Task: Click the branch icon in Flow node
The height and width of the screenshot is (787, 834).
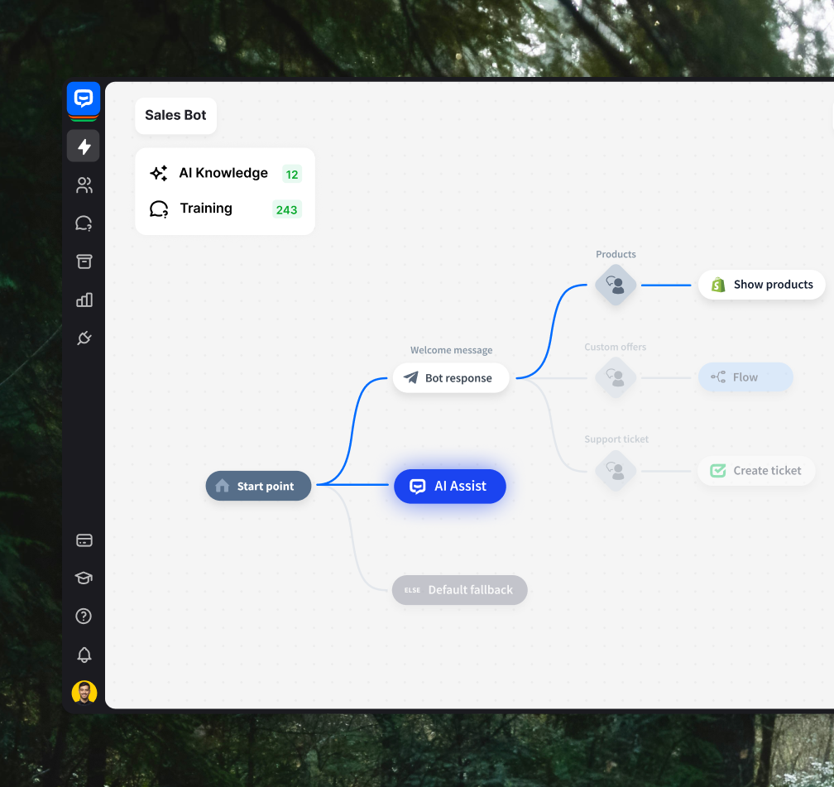Action: click(718, 377)
